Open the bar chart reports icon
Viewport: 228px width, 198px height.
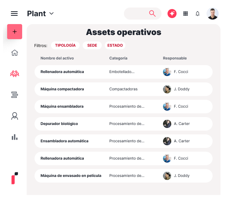click(x=15, y=137)
